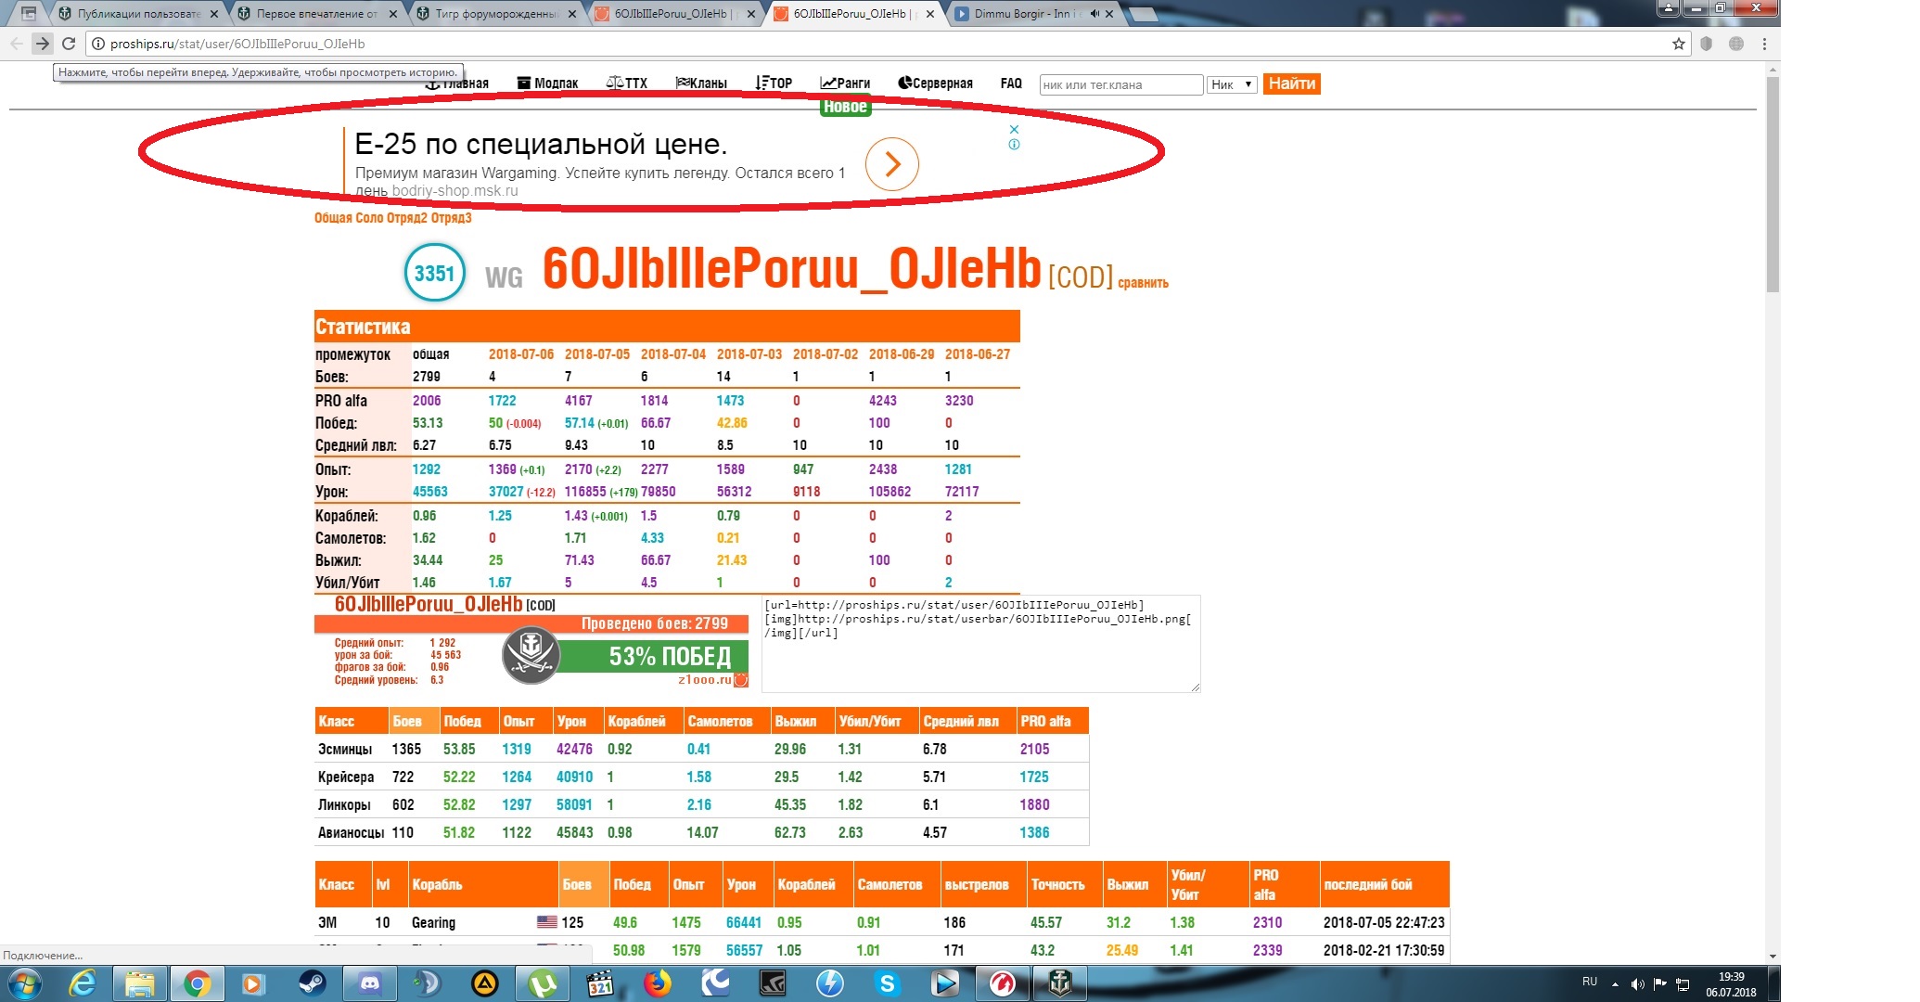
Task: Click the сравнить link next to the nickname
Action: 1143,283
